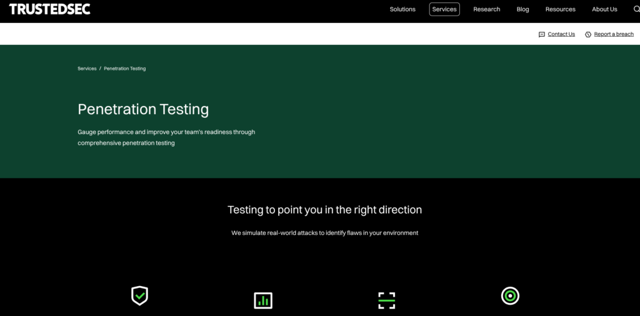
Task: Click the Contact Us chat bubble icon
Action: click(542, 35)
